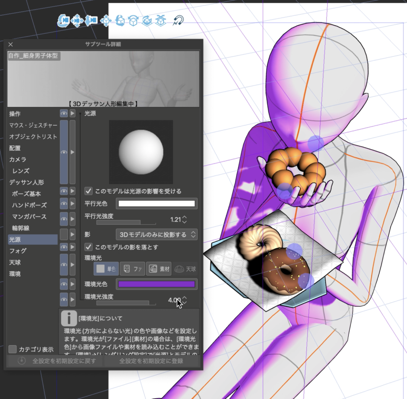Click the camera pan (four-arrow) icon

coord(77,20)
